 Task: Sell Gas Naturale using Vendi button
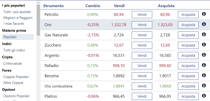142,35
